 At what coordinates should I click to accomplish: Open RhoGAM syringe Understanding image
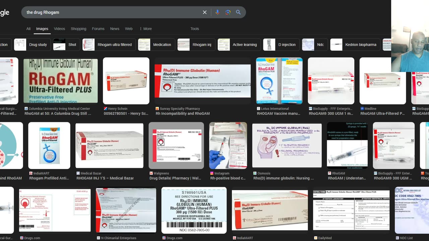click(347, 146)
